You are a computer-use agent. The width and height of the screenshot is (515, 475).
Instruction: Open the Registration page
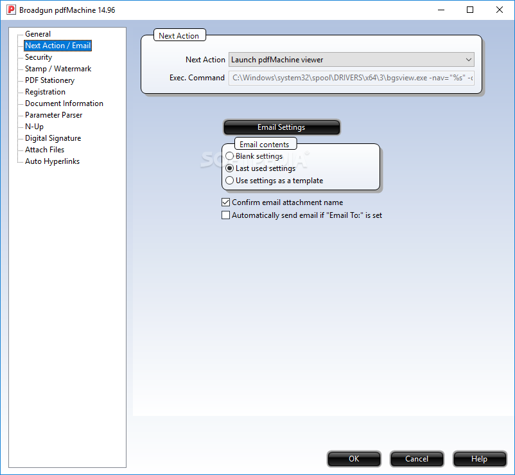45,92
